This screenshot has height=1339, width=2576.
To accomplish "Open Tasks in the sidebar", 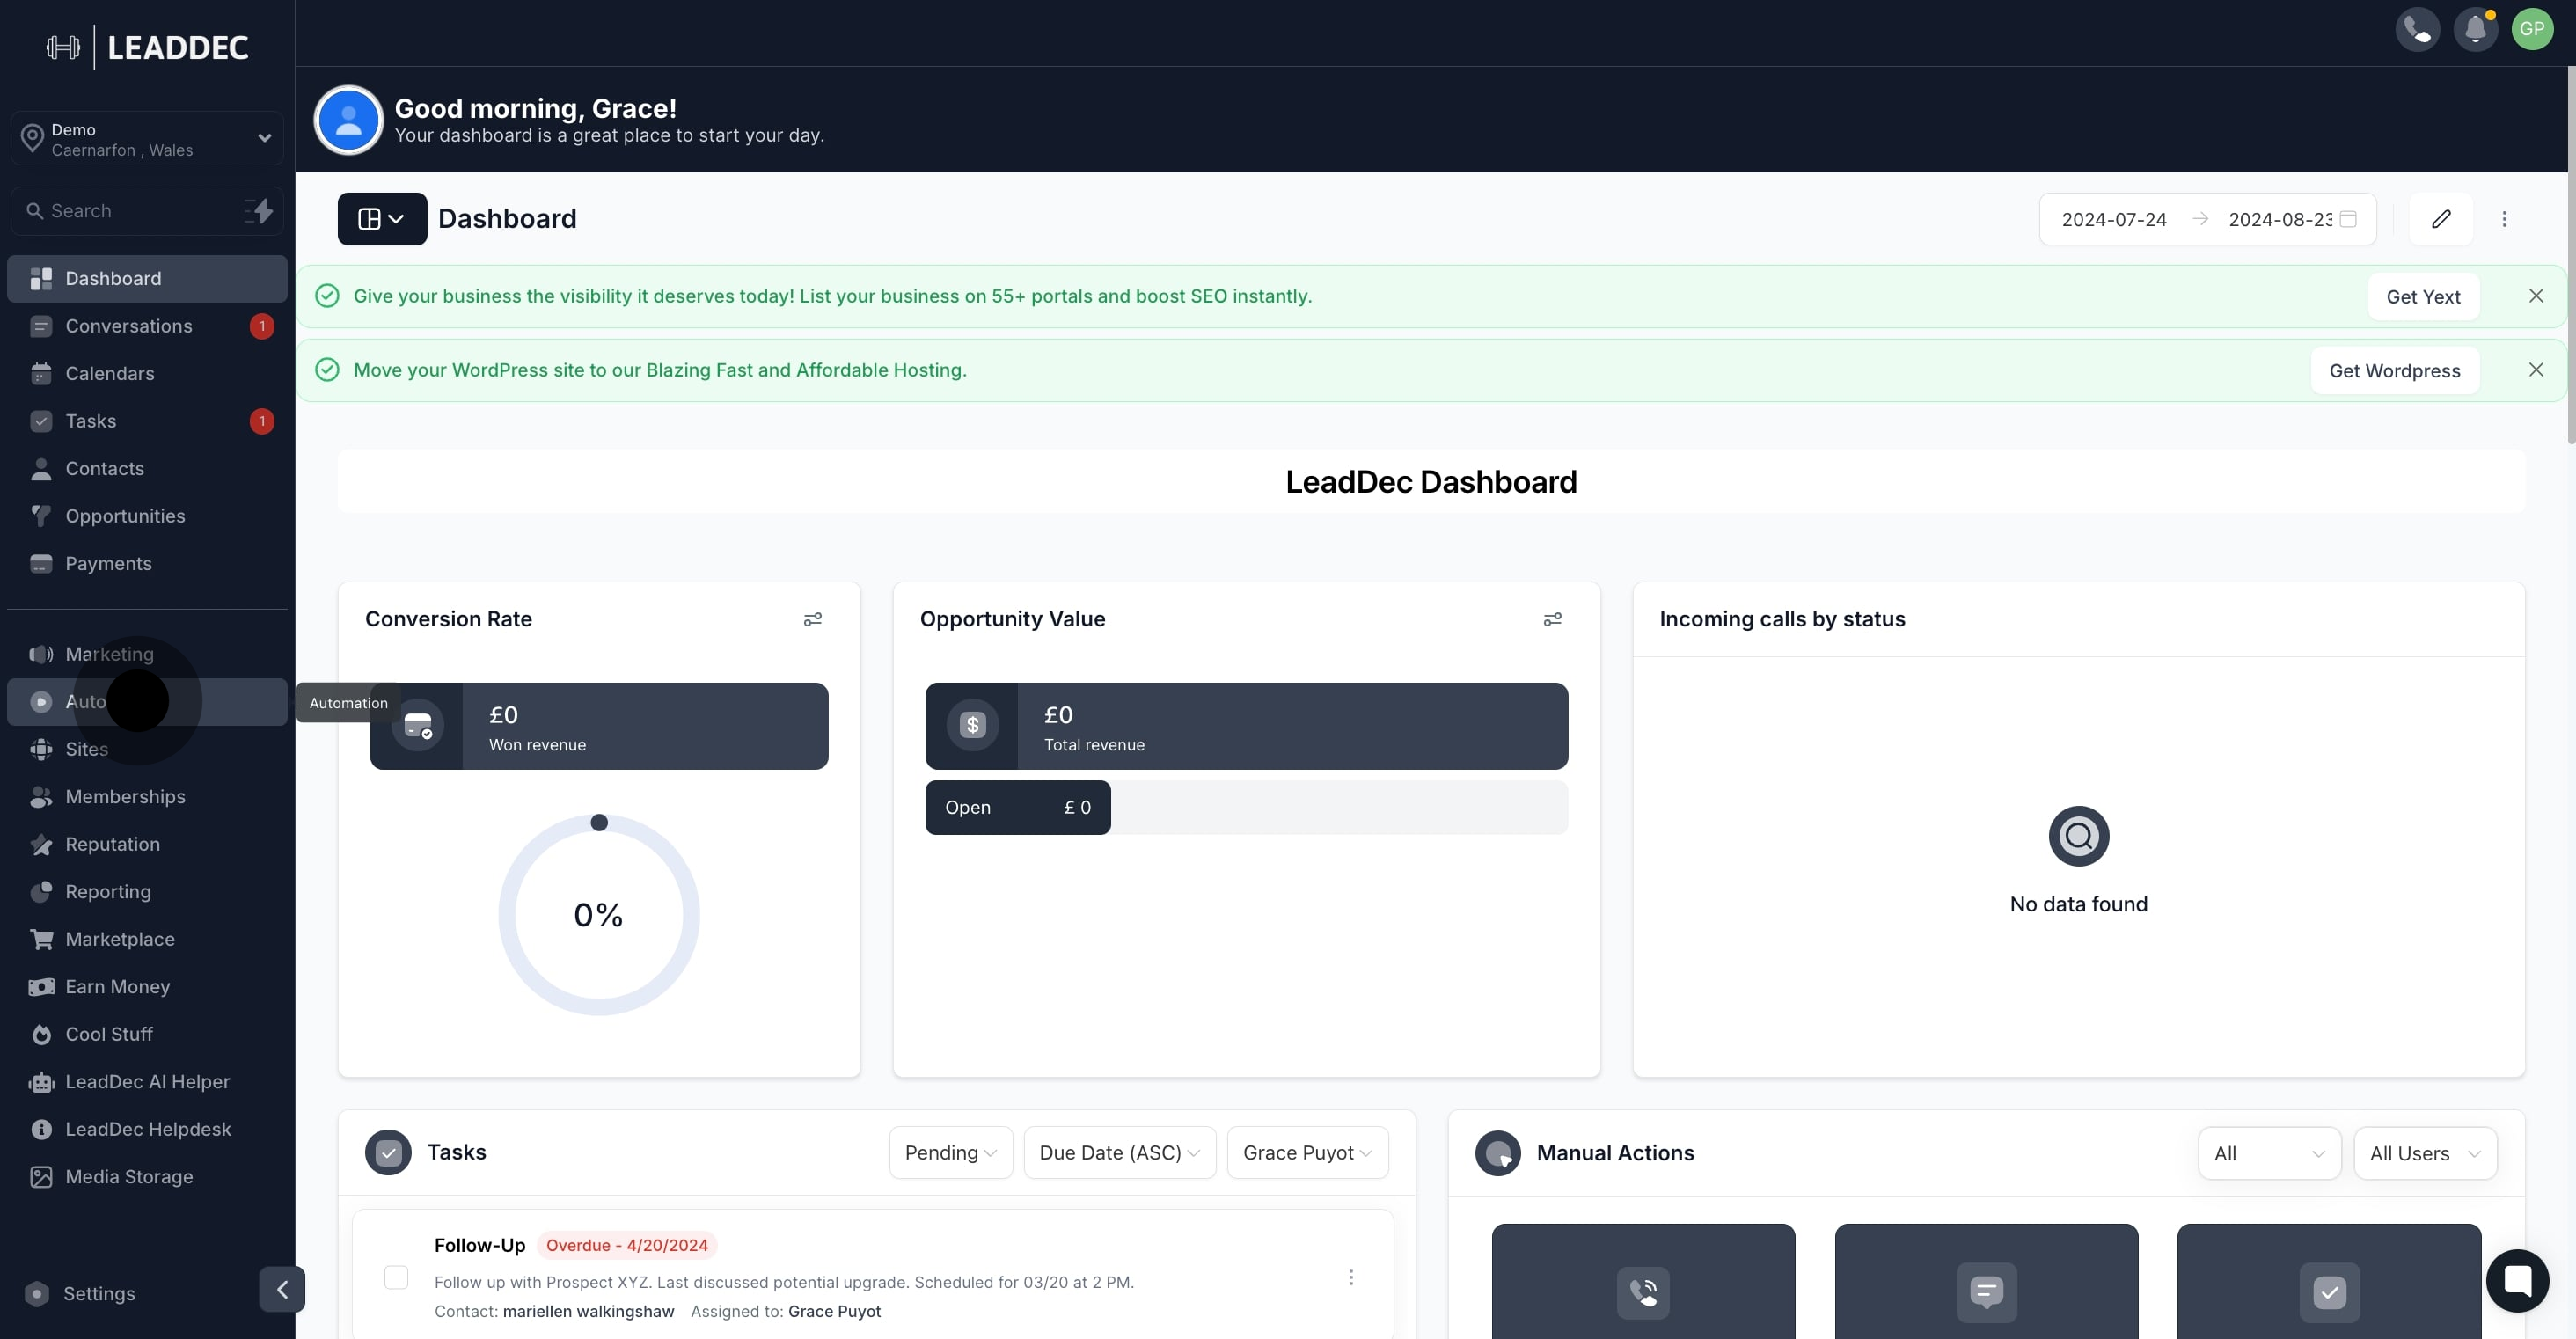I will (147, 421).
